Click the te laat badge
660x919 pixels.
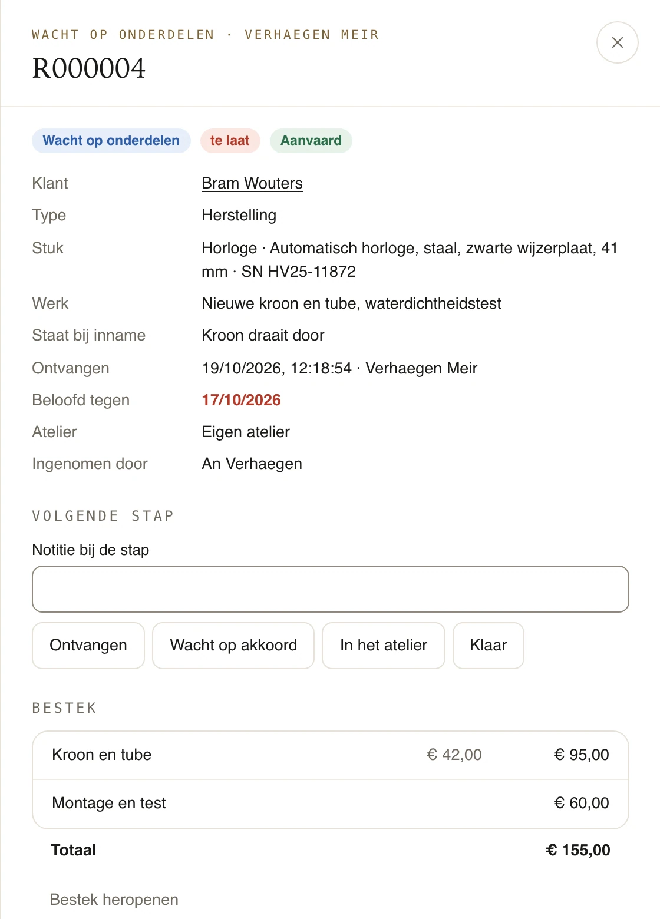tap(230, 141)
